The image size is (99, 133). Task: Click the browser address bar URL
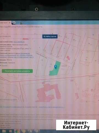tap(21, 27)
